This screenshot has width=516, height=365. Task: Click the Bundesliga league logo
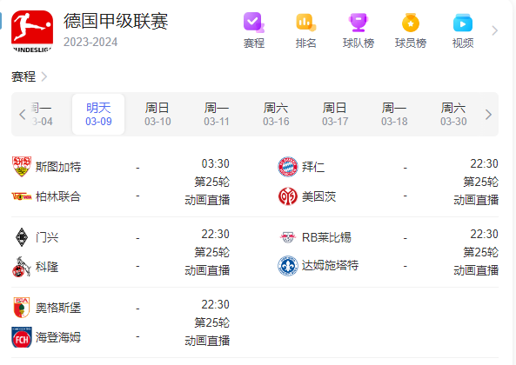pos(32,31)
